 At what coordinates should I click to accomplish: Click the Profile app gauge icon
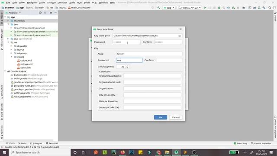click(x=229, y=8)
